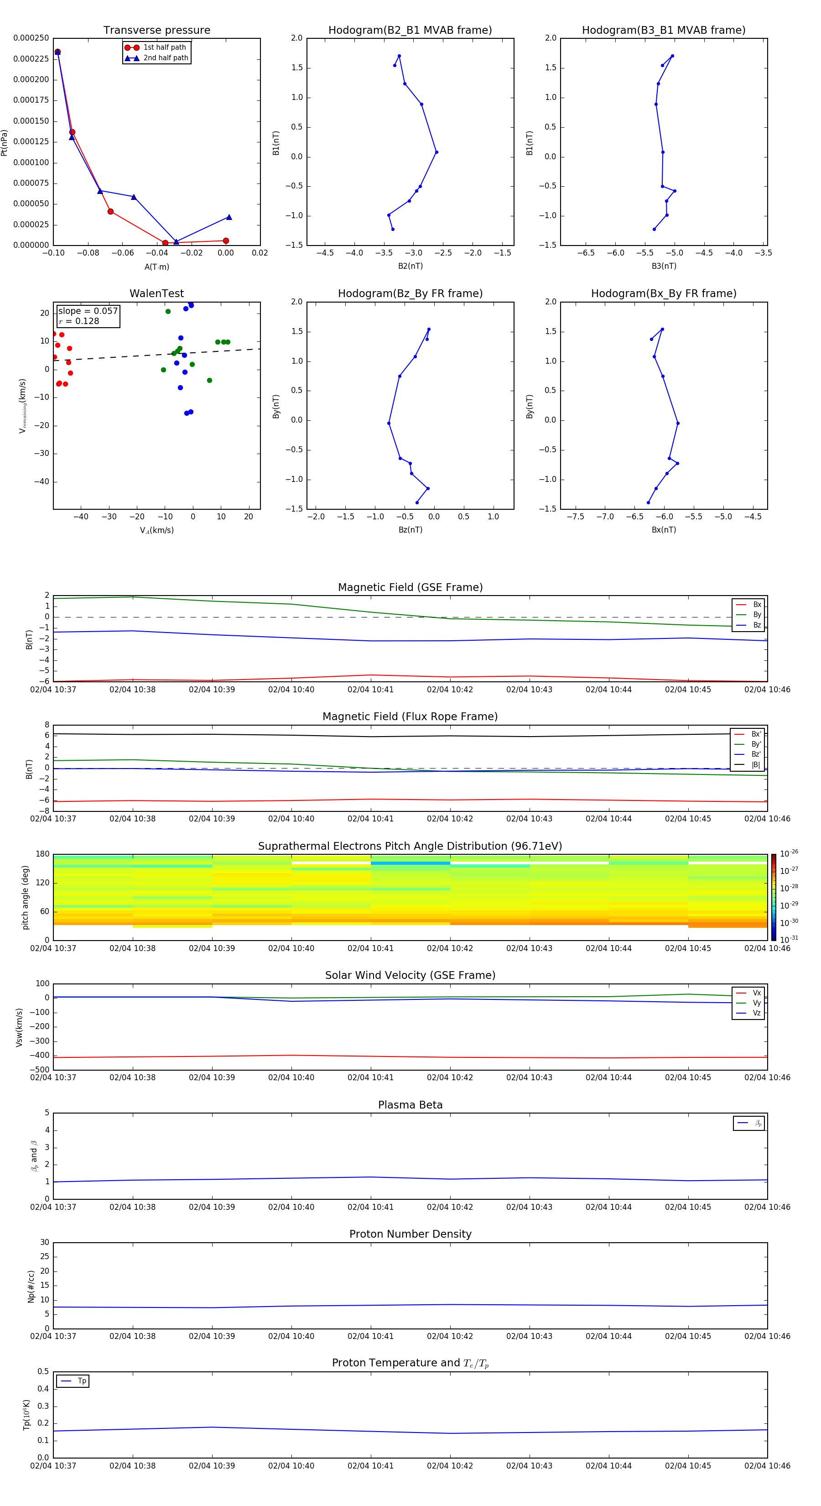Click the 'V_remaining(km/s)' y-axis label
Viewport: 821px width, 1506px height.
coord(22,406)
